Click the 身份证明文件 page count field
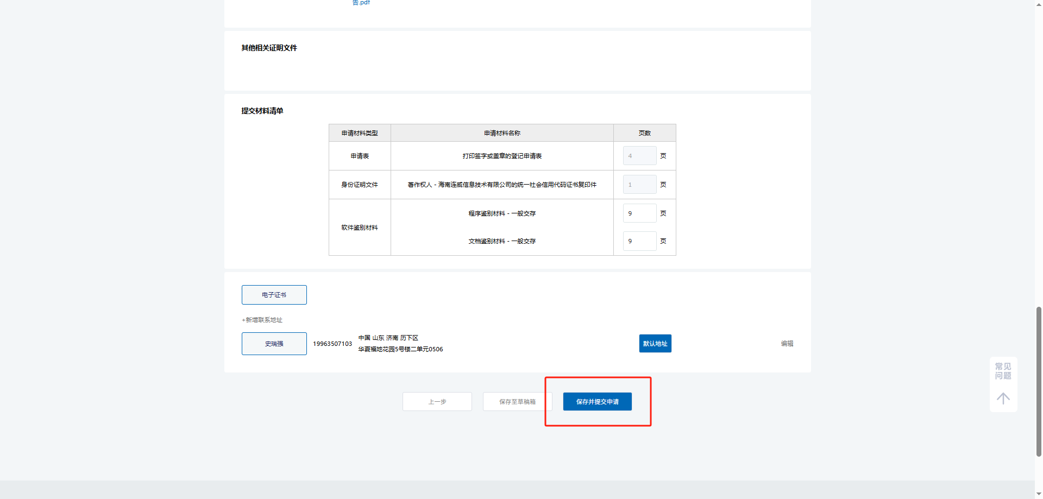This screenshot has height=499, width=1043. (639, 185)
